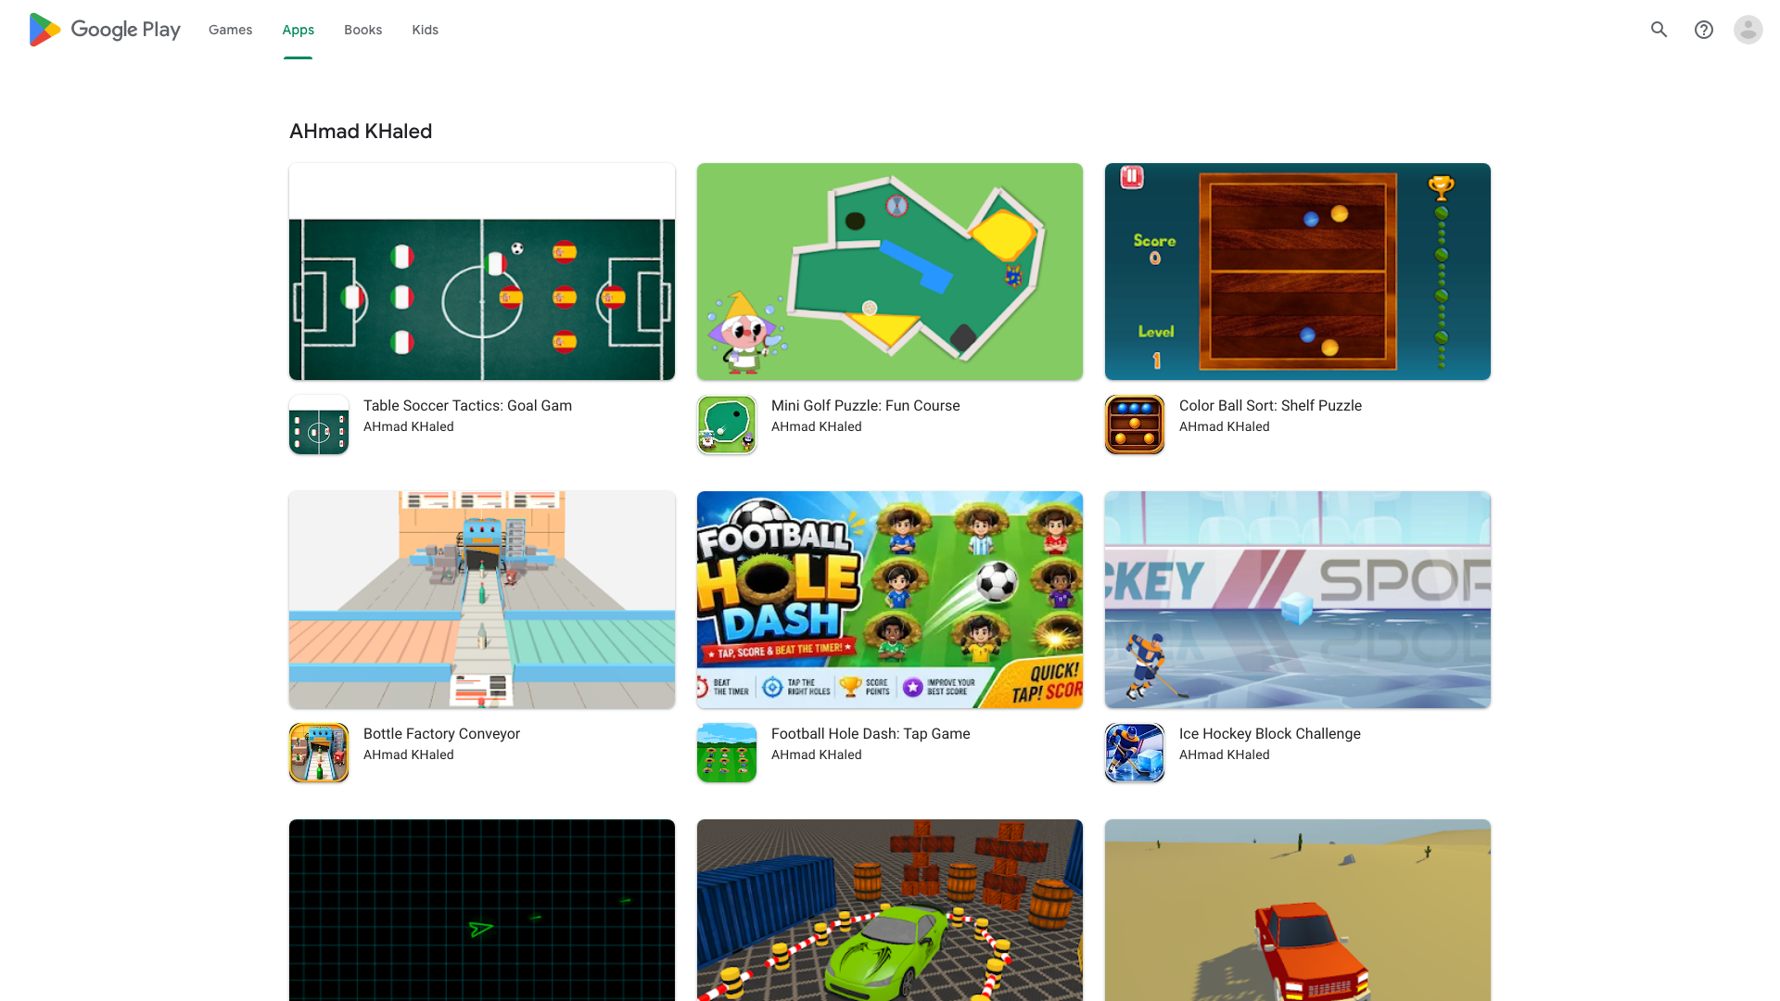View the mini golf course screenshot
This screenshot has width=1780, height=1001.
890,272
